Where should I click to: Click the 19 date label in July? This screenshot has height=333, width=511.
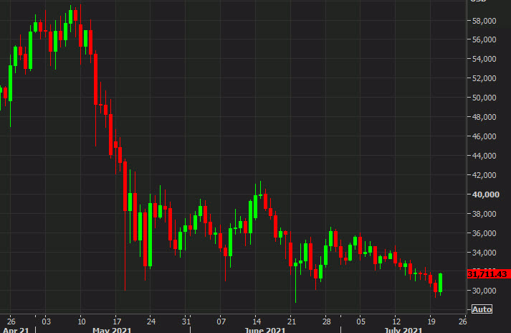[431, 322]
